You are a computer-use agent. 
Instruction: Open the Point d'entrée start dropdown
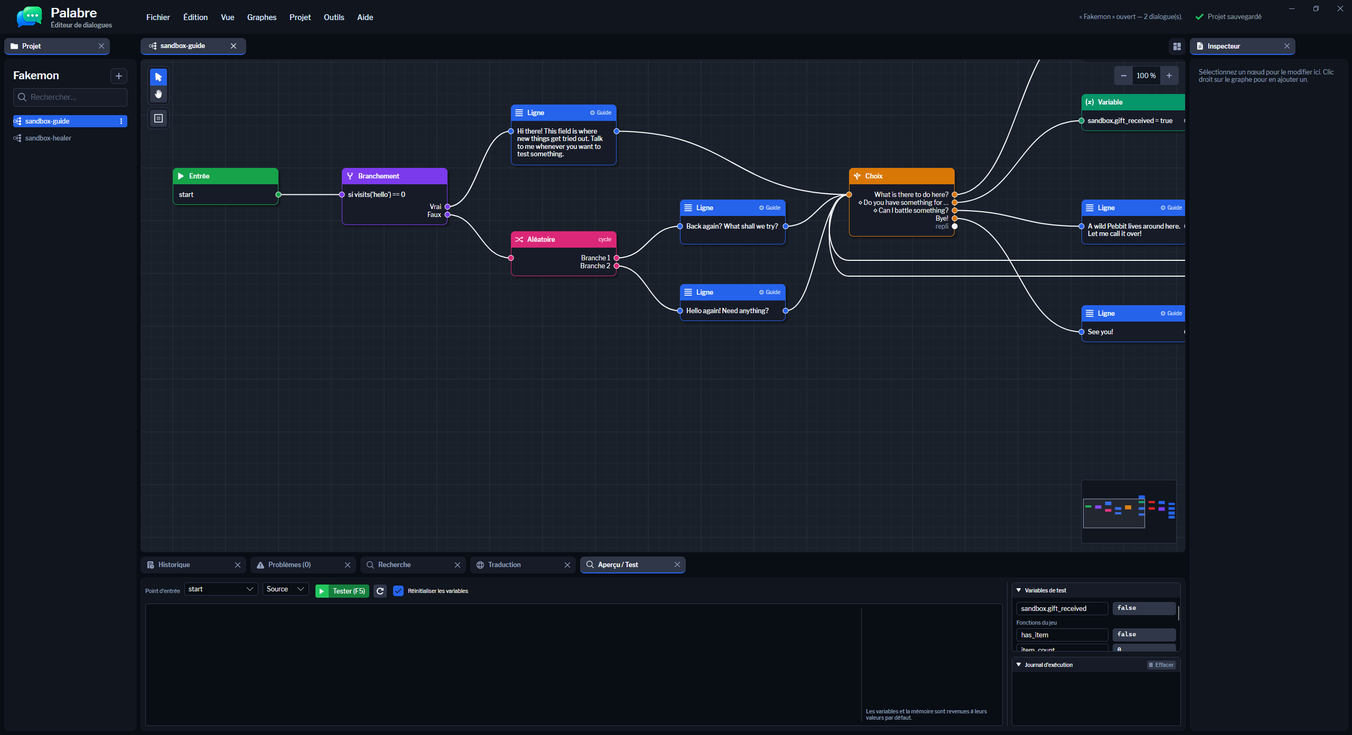tap(221, 589)
